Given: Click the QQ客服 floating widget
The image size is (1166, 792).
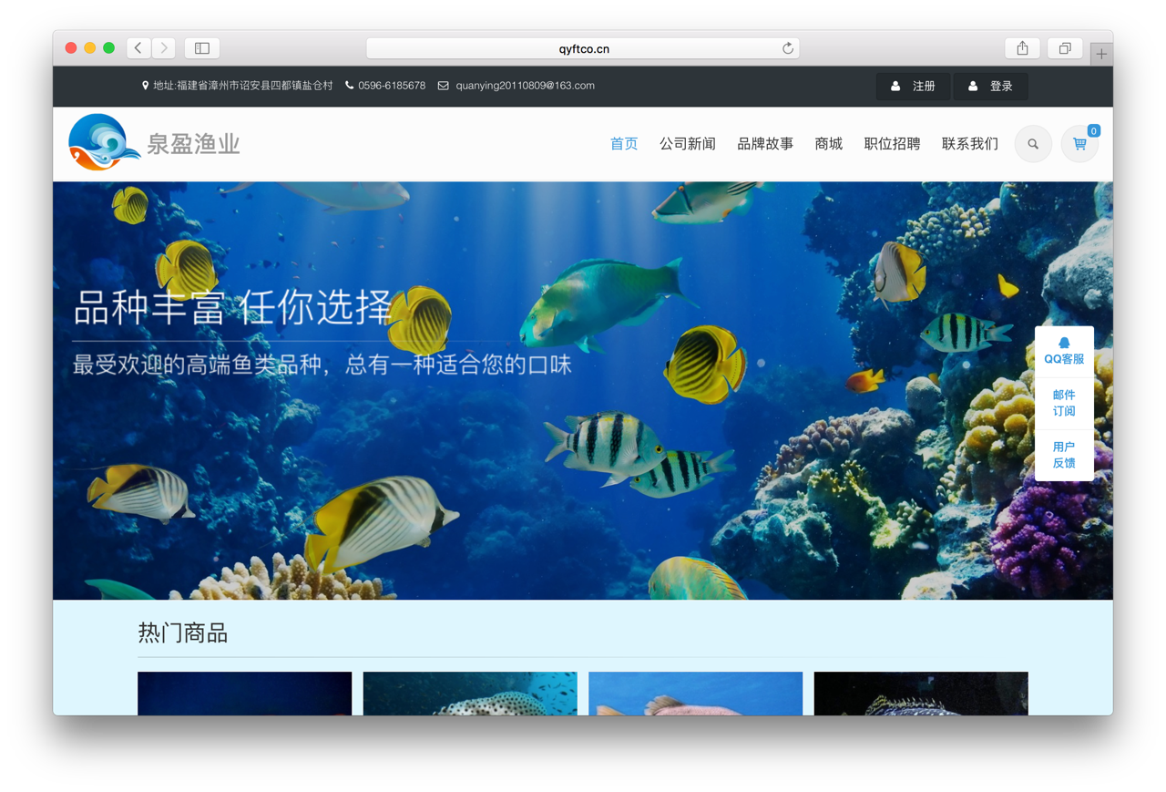Looking at the screenshot, I should tap(1064, 352).
